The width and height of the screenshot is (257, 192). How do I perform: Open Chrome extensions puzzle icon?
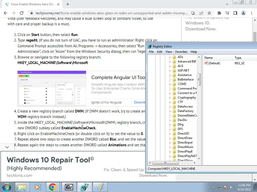pos(219,13)
